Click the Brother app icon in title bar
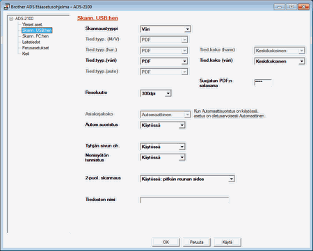Screen dimensions: 313x251 coord(6,6)
